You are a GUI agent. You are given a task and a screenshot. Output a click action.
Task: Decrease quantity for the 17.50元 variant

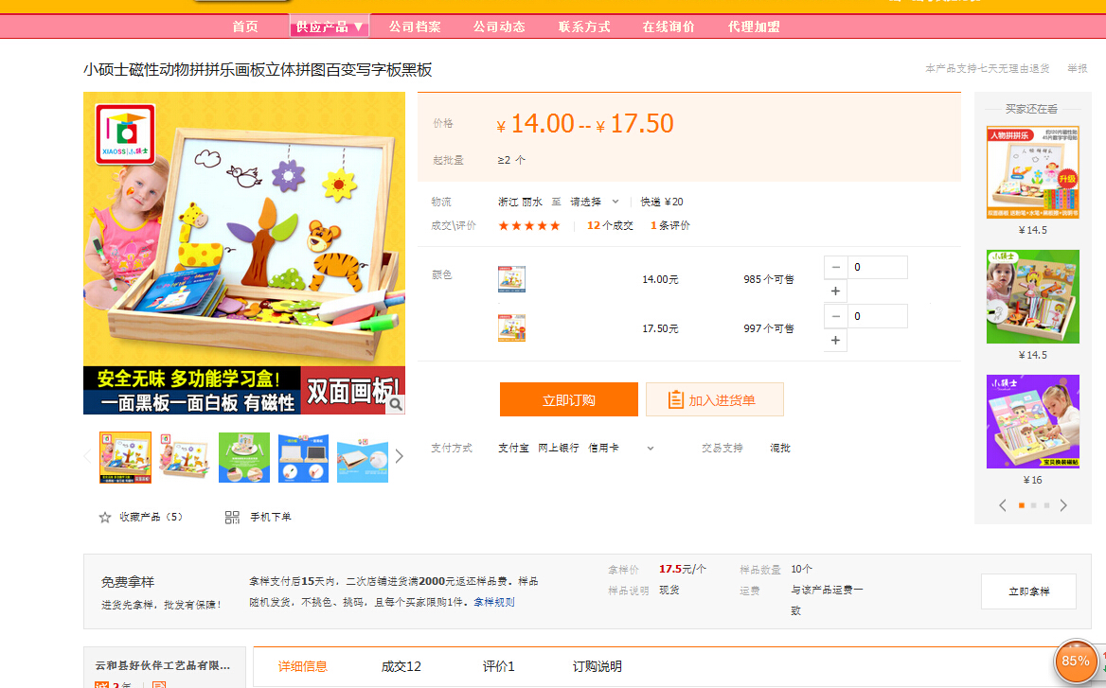(x=835, y=316)
